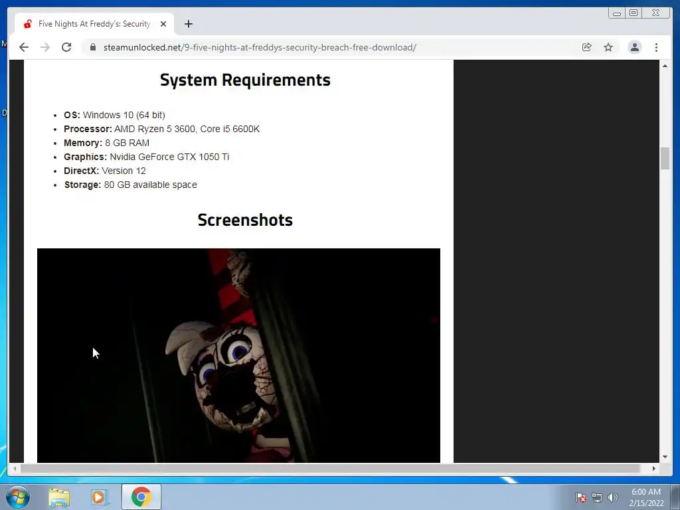Viewport: 680px width, 510px height.
Task: View site security lock info
Action: tap(93, 47)
